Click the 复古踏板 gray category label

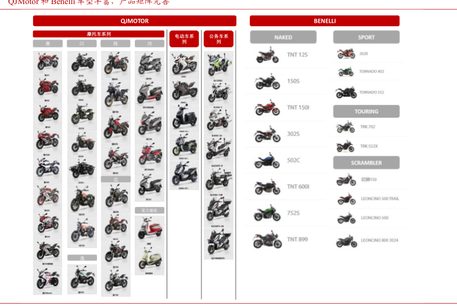[149, 210]
